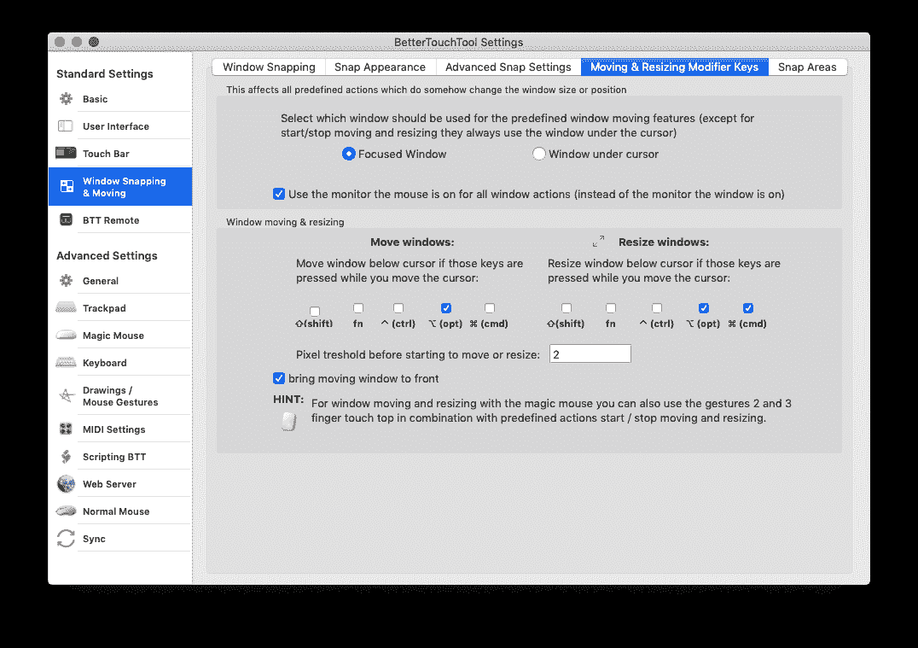This screenshot has height=648, width=918.
Task: Click the Drawings / Mouse Gestures star icon
Action: click(x=67, y=395)
